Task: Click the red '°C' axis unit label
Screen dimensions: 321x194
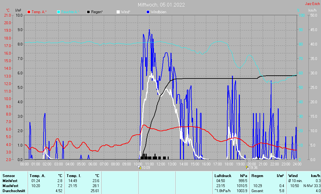Action: point(8,10)
